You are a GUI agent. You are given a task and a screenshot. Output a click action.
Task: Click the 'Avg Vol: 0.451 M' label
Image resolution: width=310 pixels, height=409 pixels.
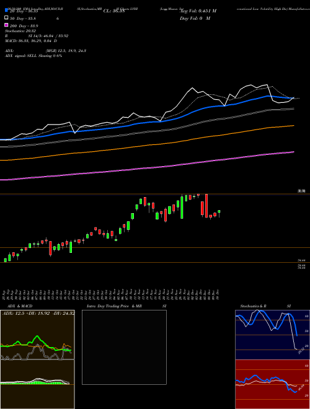[x=198, y=11]
